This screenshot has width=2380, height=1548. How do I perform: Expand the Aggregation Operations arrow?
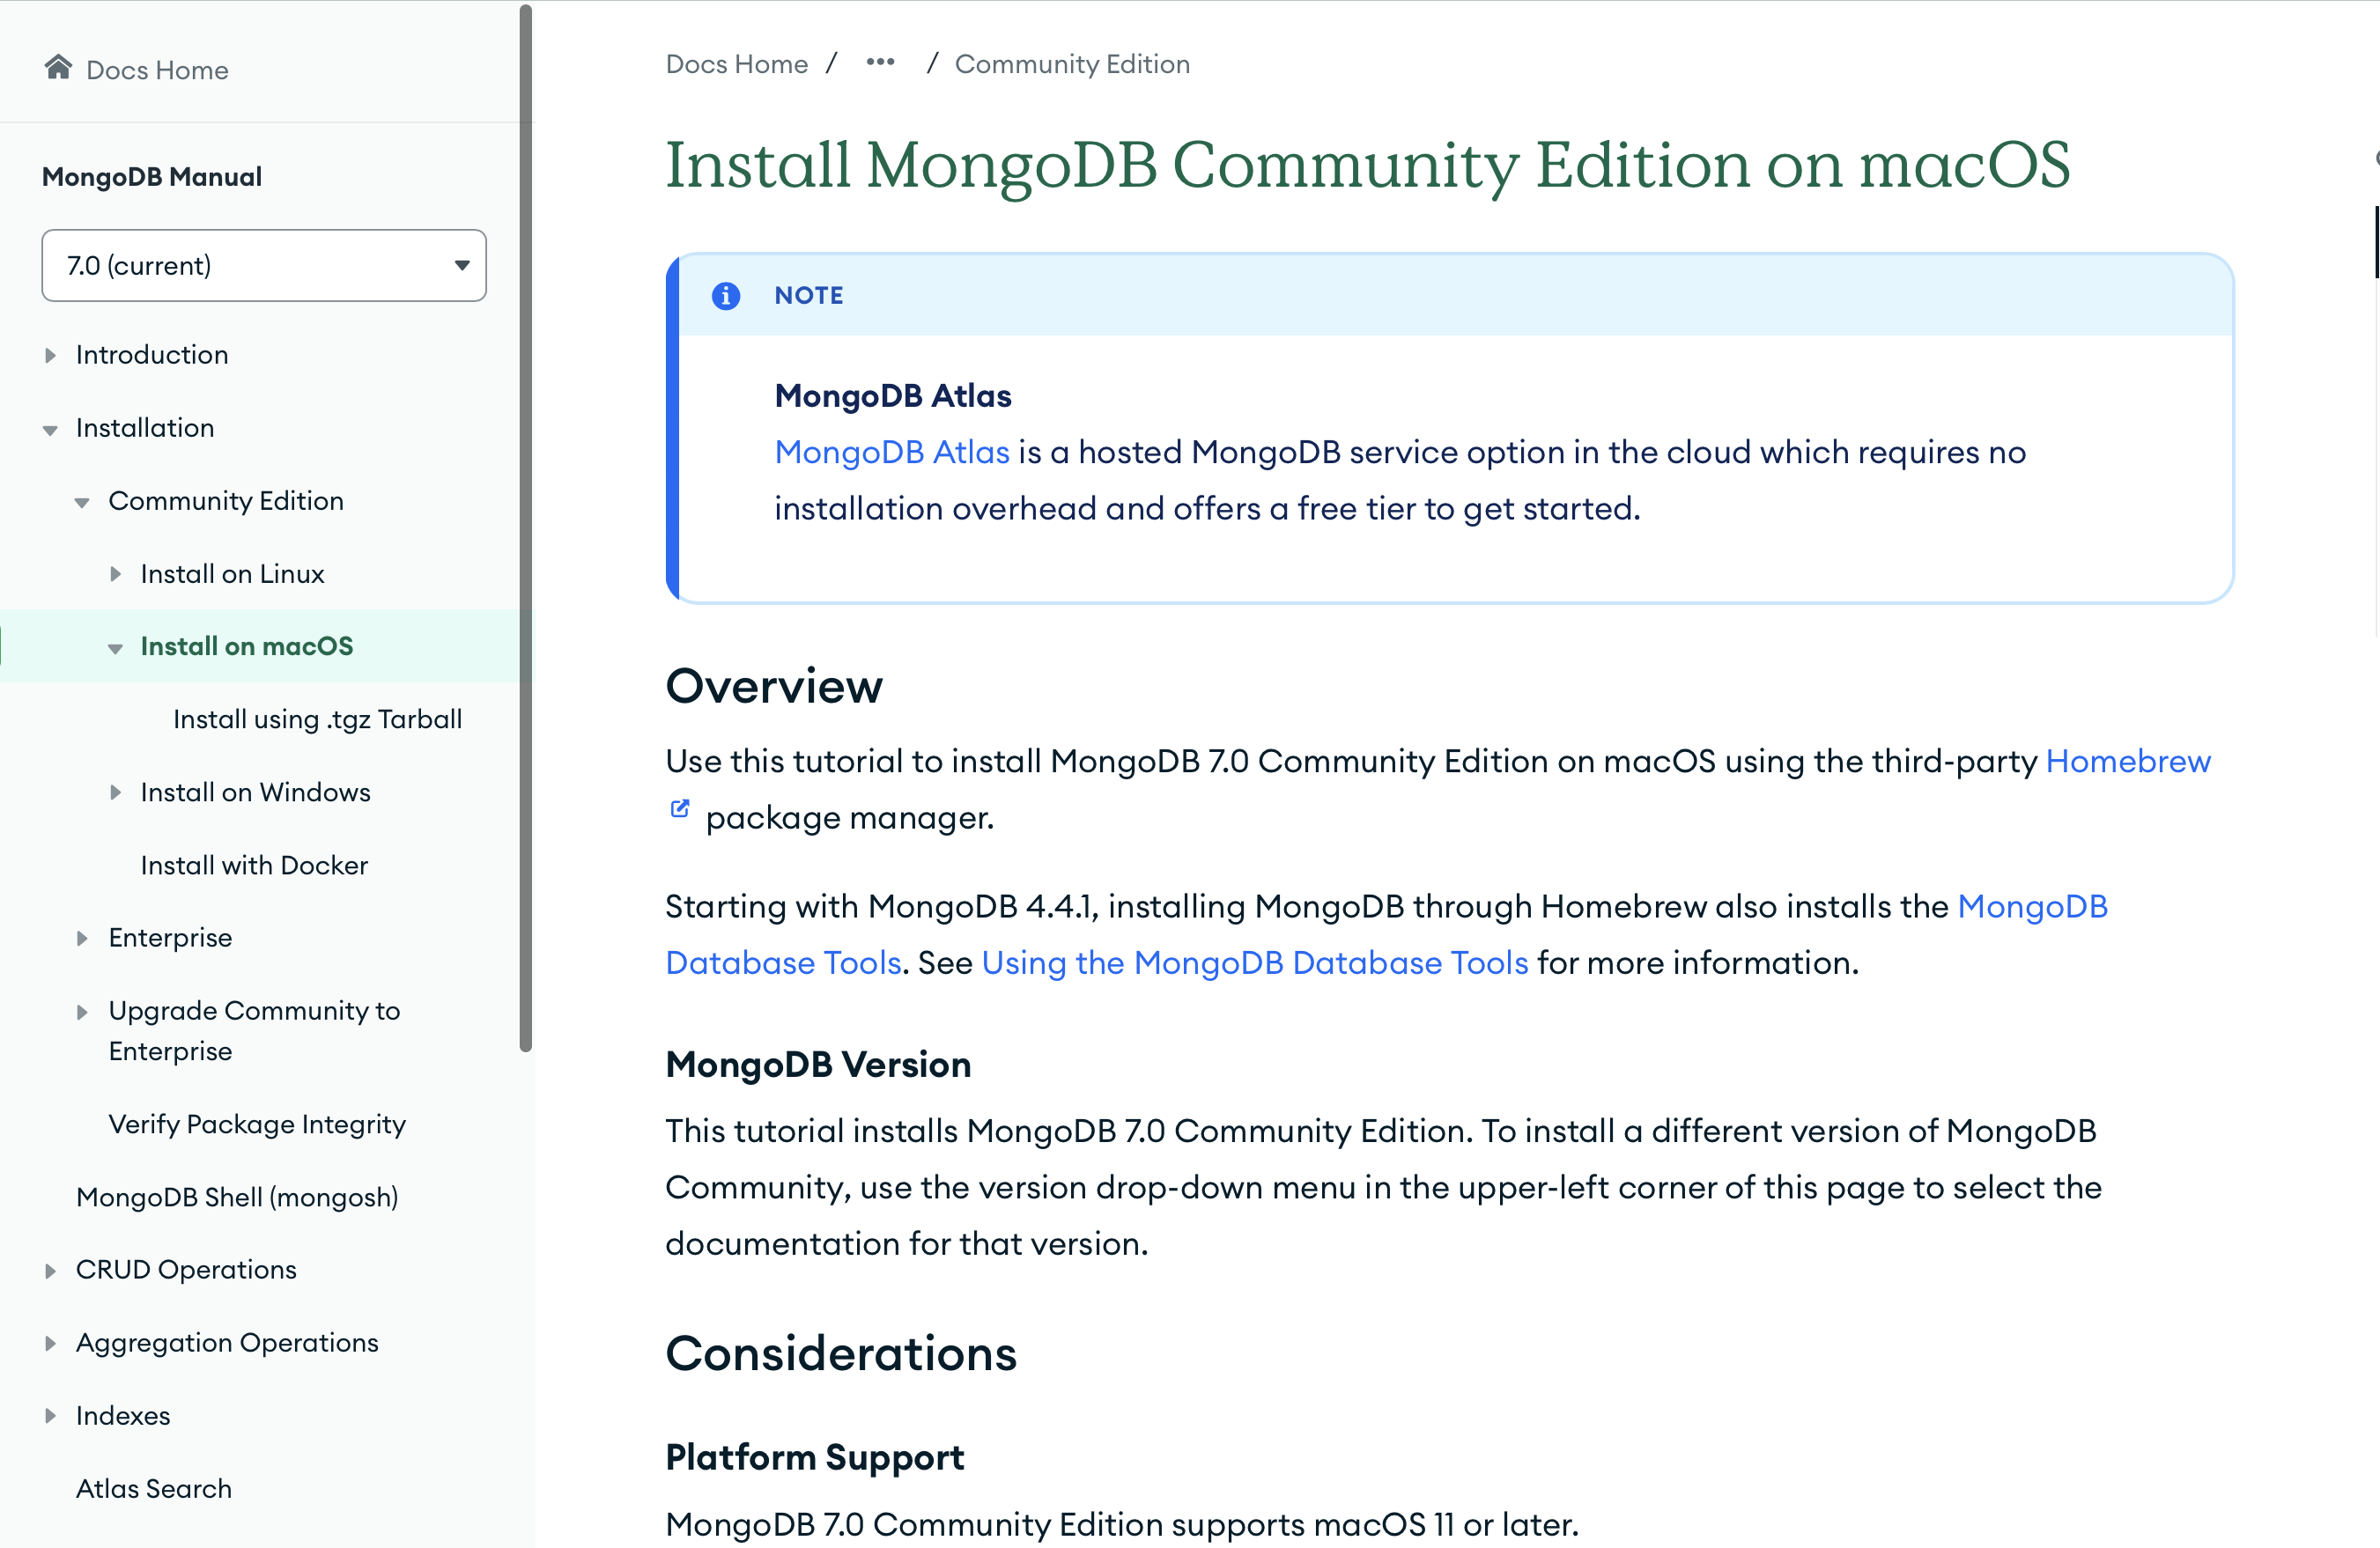50,1343
